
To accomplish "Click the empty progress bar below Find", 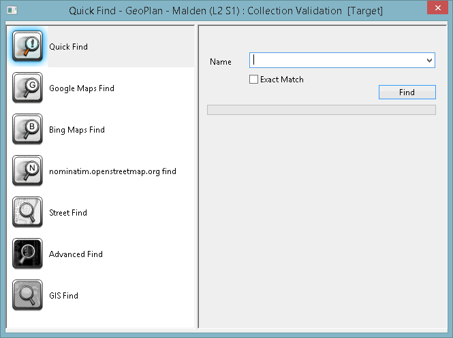I will click(322, 110).
